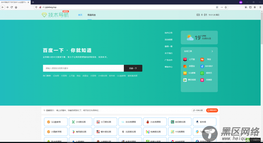
Task: Open the QQ皇族馆 site card
Action: tap(56, 122)
